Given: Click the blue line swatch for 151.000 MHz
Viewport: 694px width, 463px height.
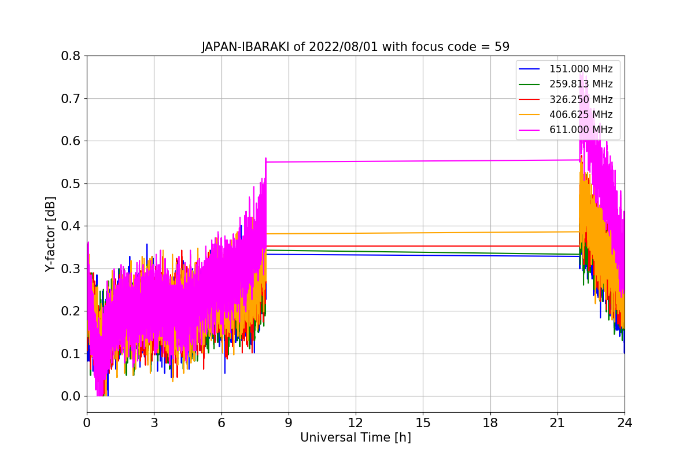Looking at the screenshot, I should [530, 69].
